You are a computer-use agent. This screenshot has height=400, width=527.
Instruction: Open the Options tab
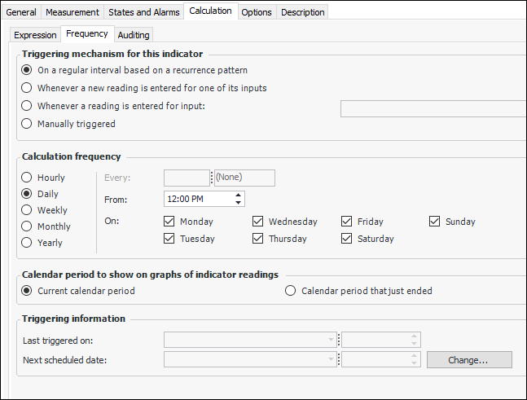(257, 12)
